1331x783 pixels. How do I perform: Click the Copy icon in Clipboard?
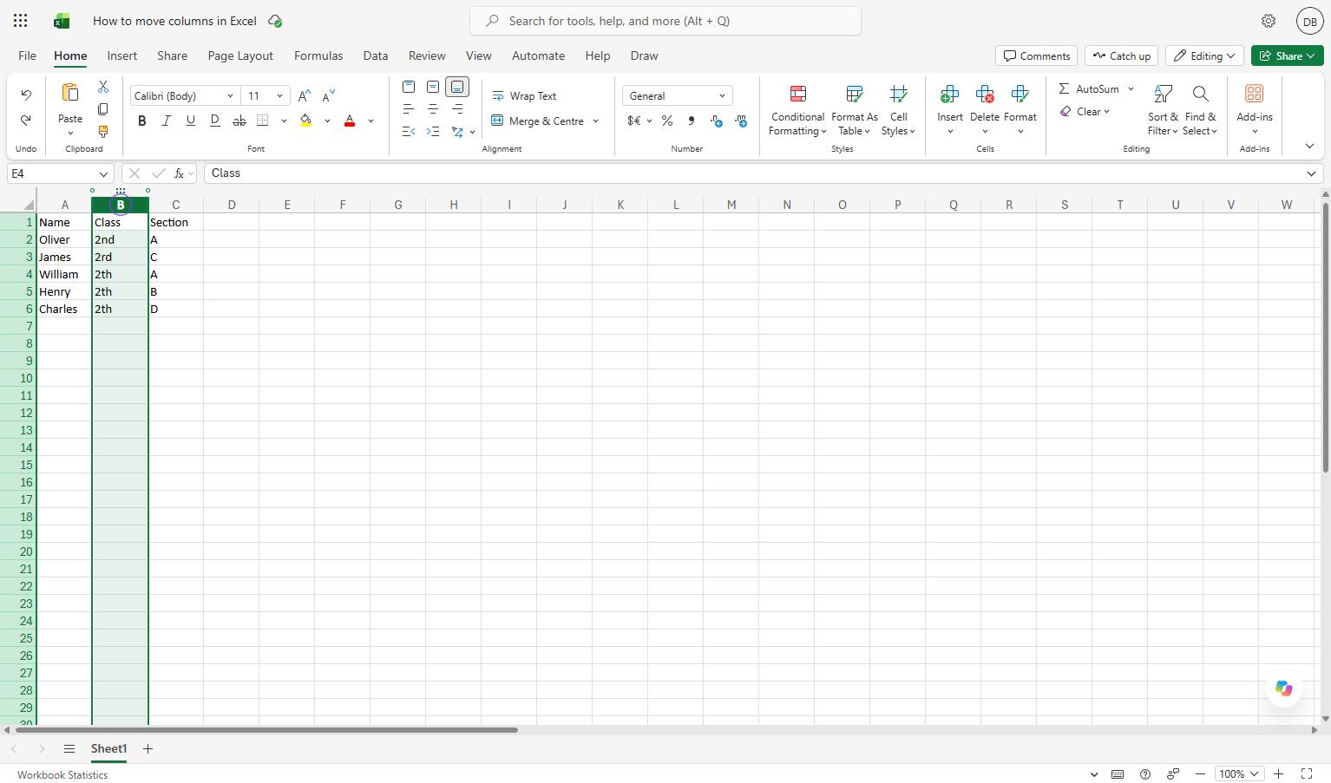(103, 109)
